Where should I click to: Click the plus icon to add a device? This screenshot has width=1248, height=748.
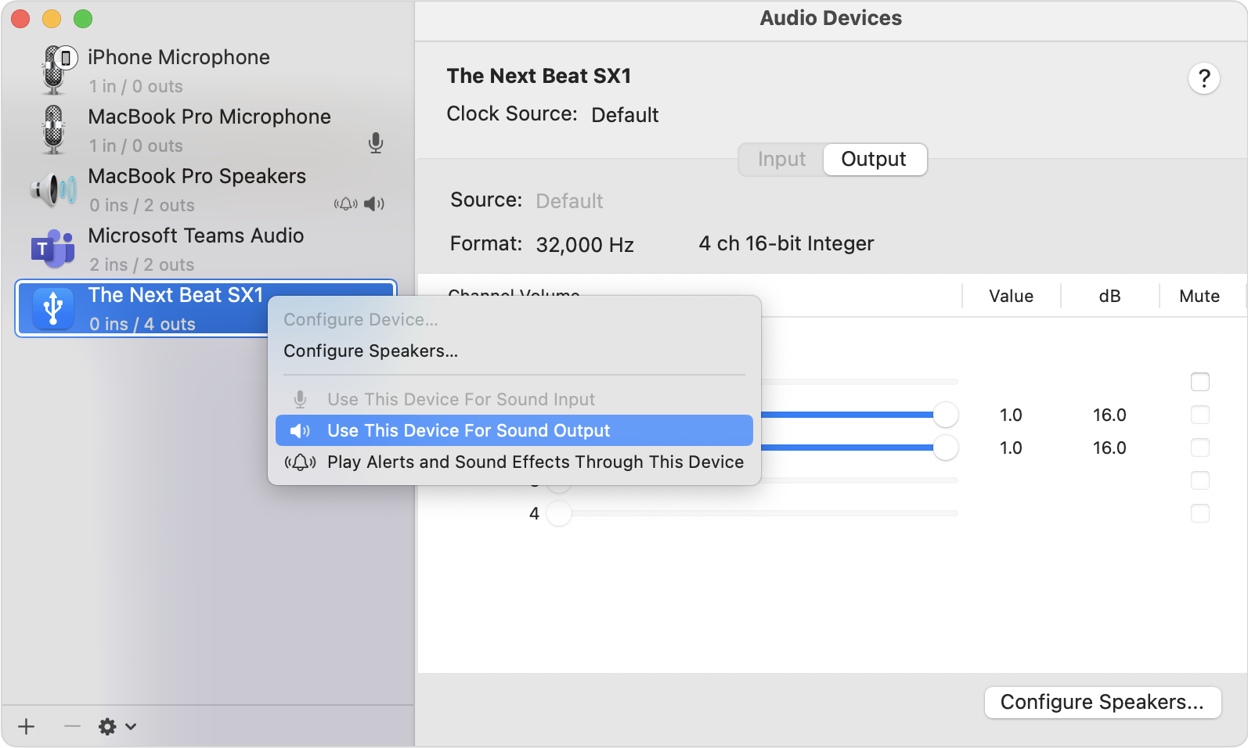(x=27, y=727)
